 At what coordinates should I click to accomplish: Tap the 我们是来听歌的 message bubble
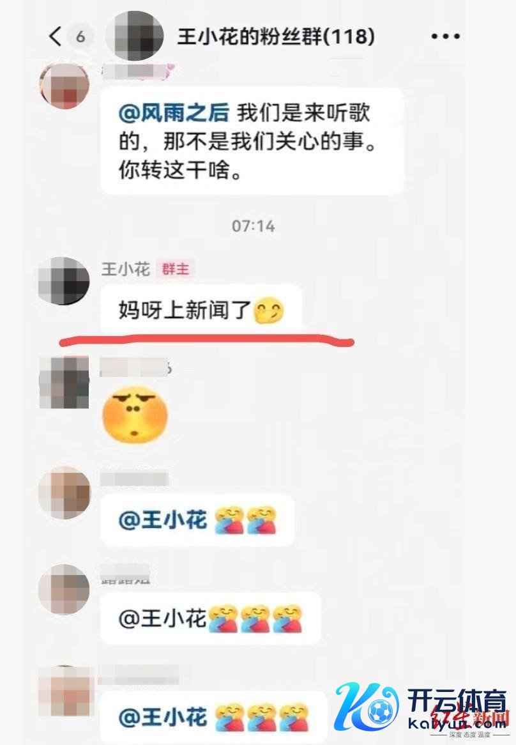coord(252,141)
